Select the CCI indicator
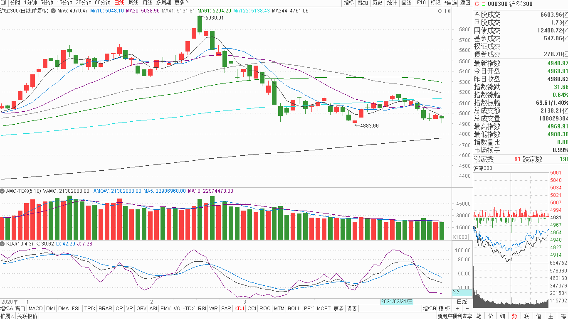Screen dimensions: 568x319 (x=252, y=309)
